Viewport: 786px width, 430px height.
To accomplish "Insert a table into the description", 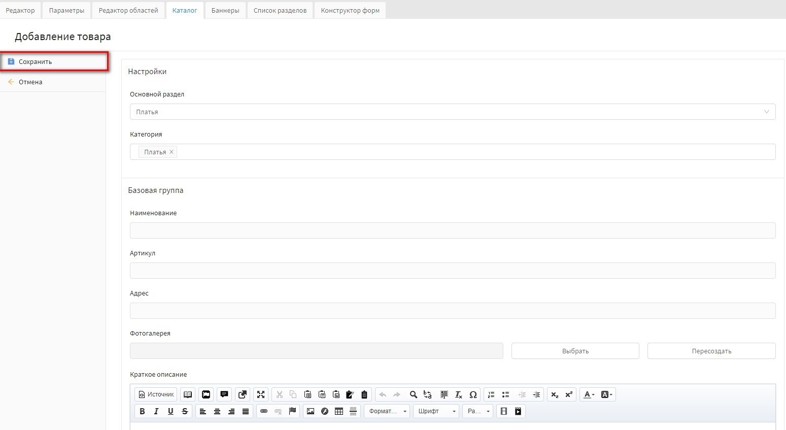I will point(339,411).
